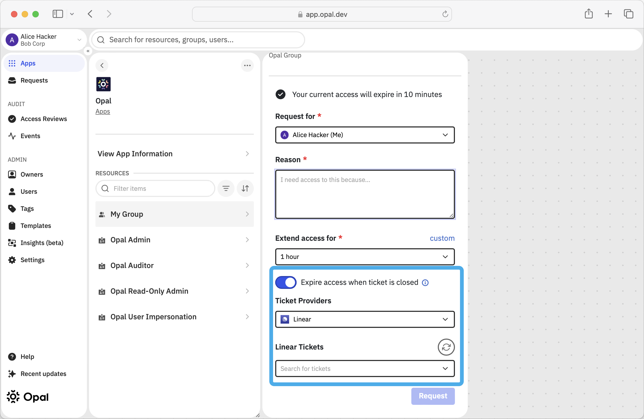Click into the Reason text area
Screen dimensions: 644x419
[x=365, y=194]
